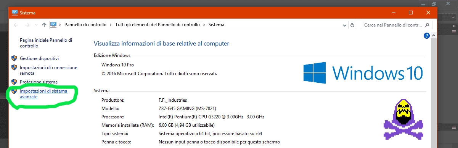
Task: Expand the address bar history dropdown
Action: 345,25
